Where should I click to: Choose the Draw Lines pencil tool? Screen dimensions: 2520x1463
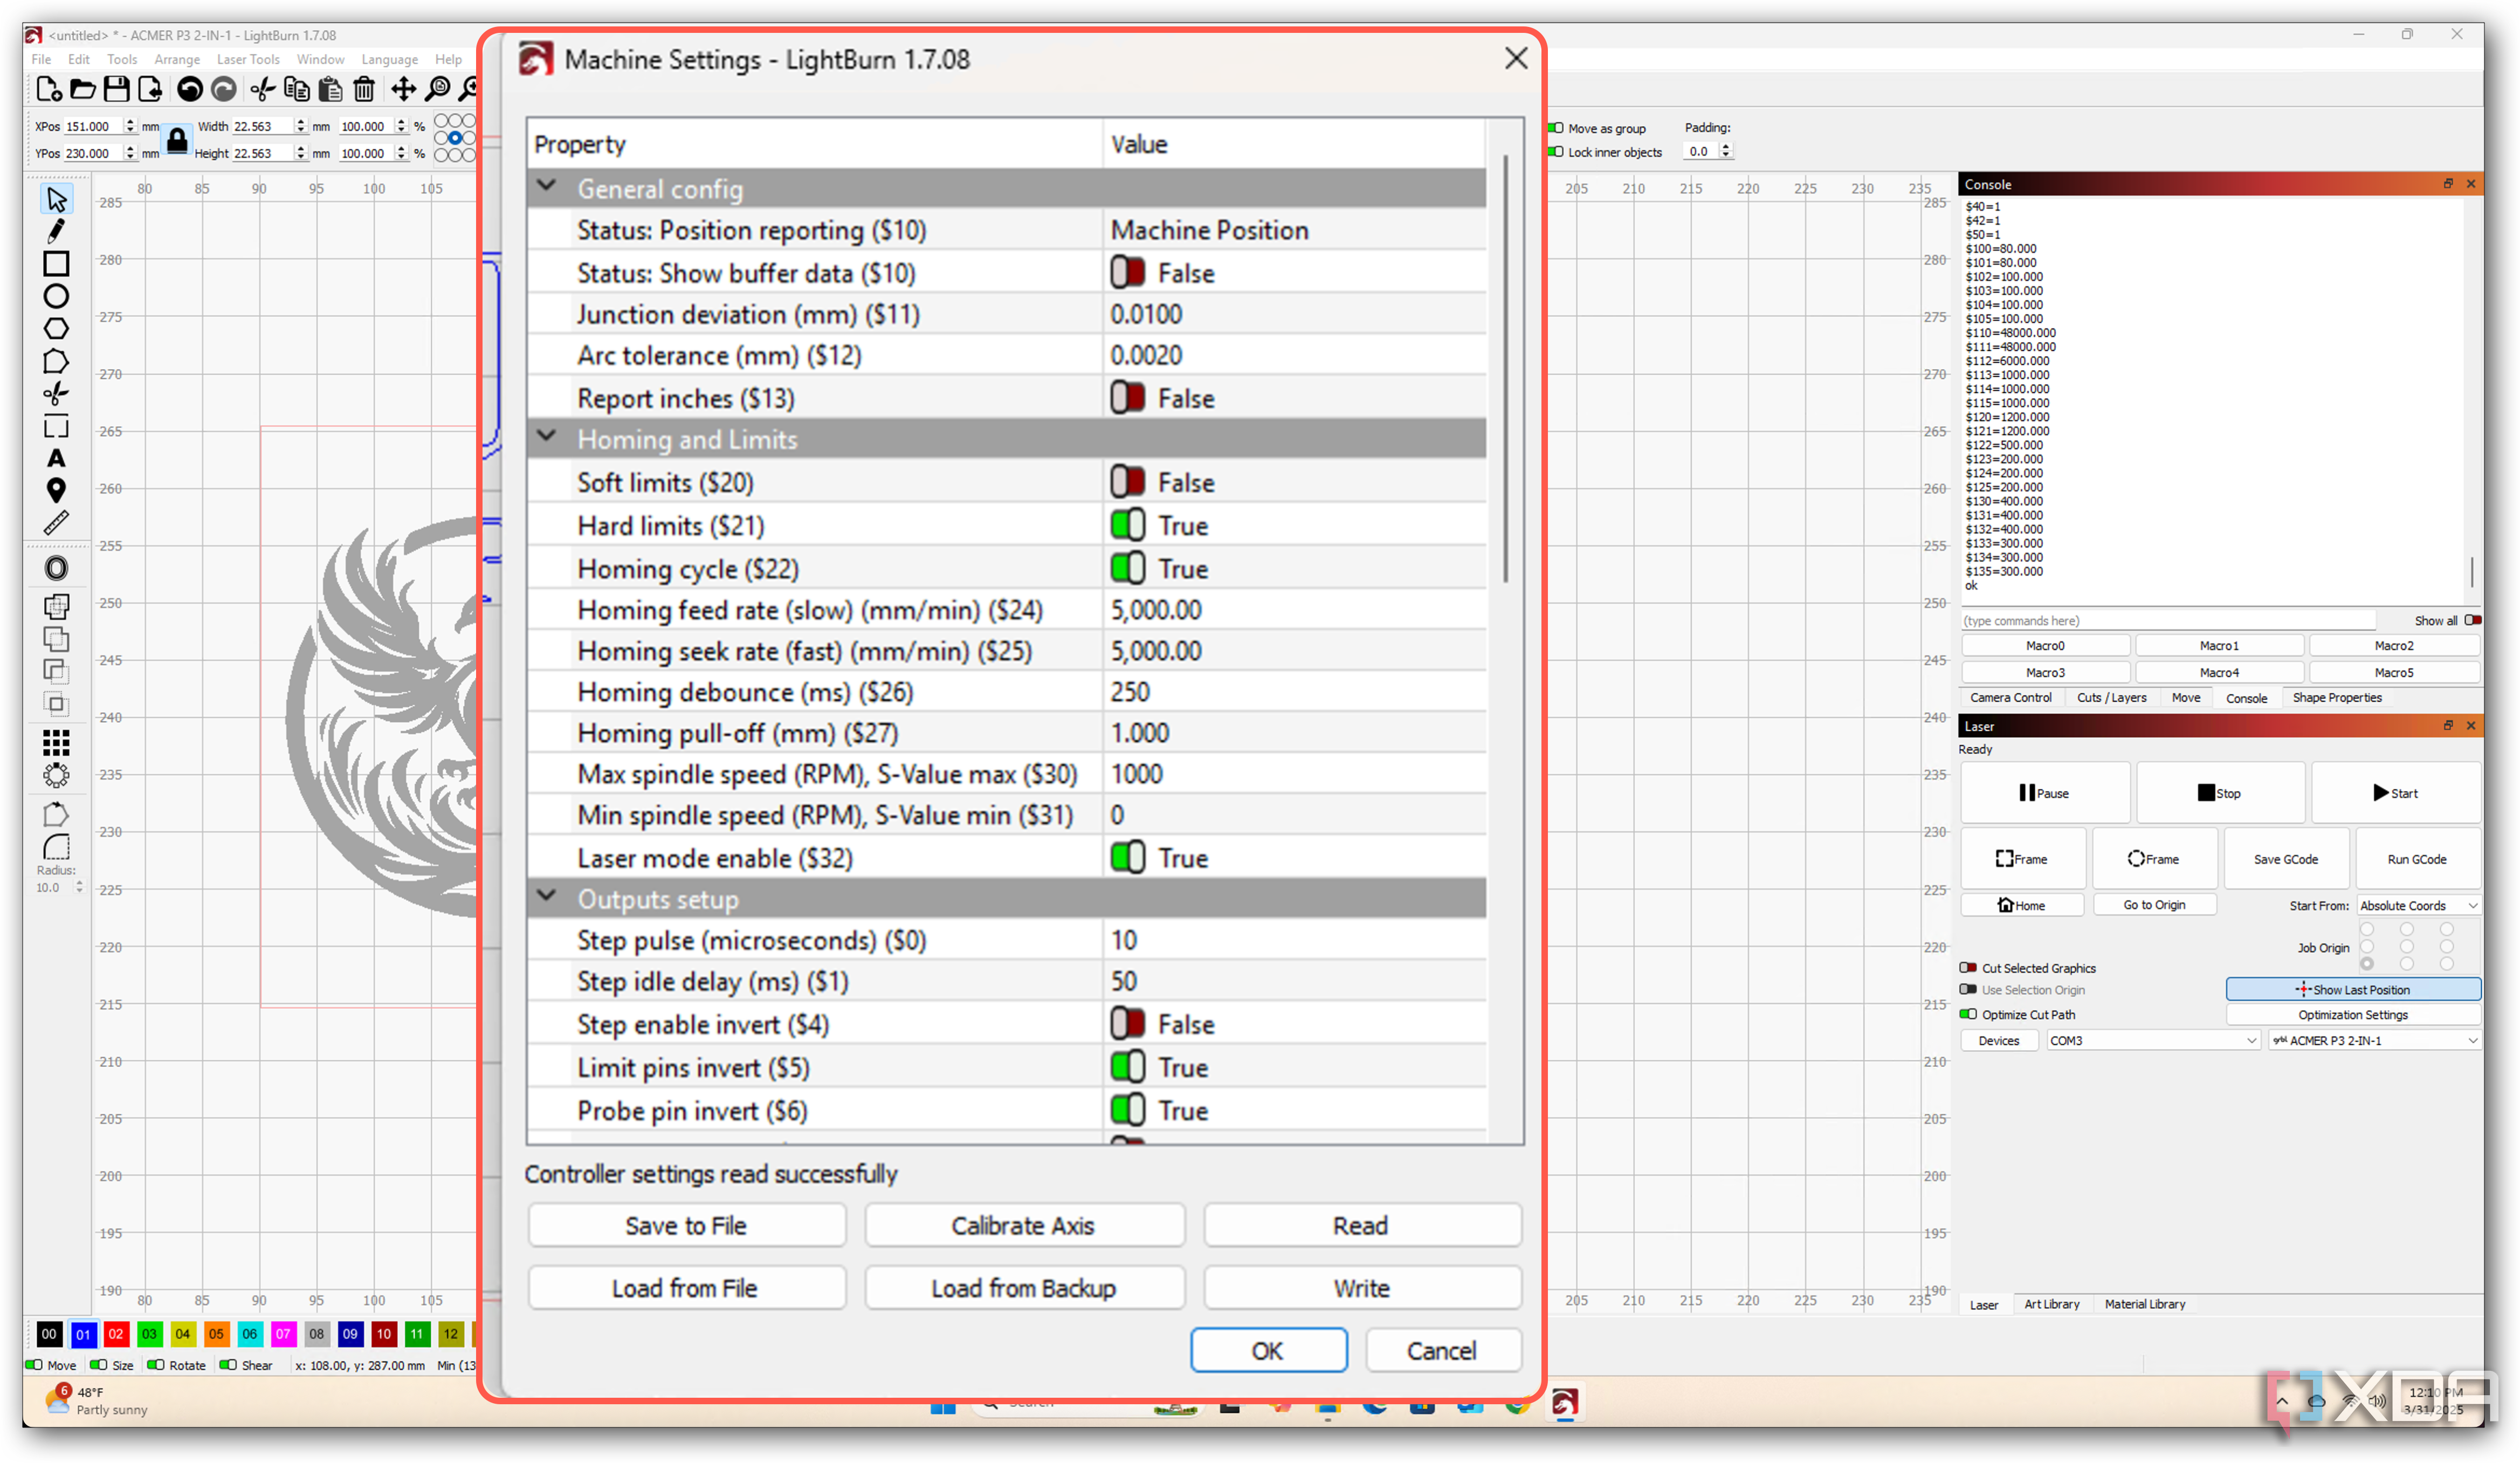pyautogui.click(x=56, y=231)
